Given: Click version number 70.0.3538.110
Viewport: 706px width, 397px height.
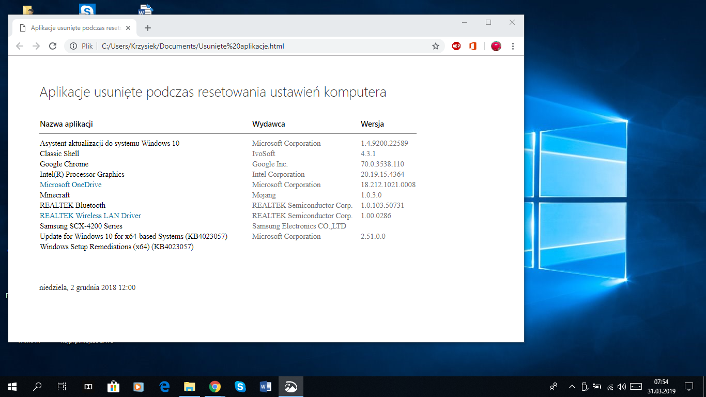Looking at the screenshot, I should click(382, 164).
